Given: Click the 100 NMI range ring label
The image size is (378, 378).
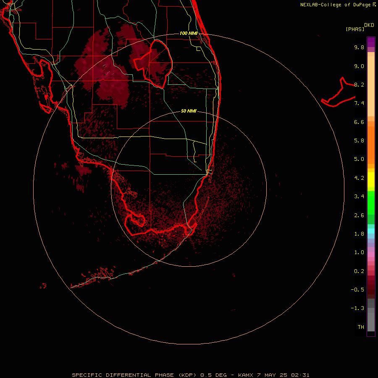Looking at the screenshot, I should tap(189, 33).
